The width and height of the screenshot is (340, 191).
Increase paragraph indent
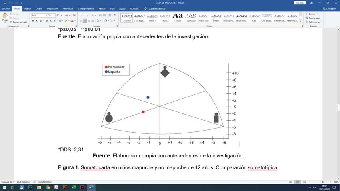click(104, 15)
